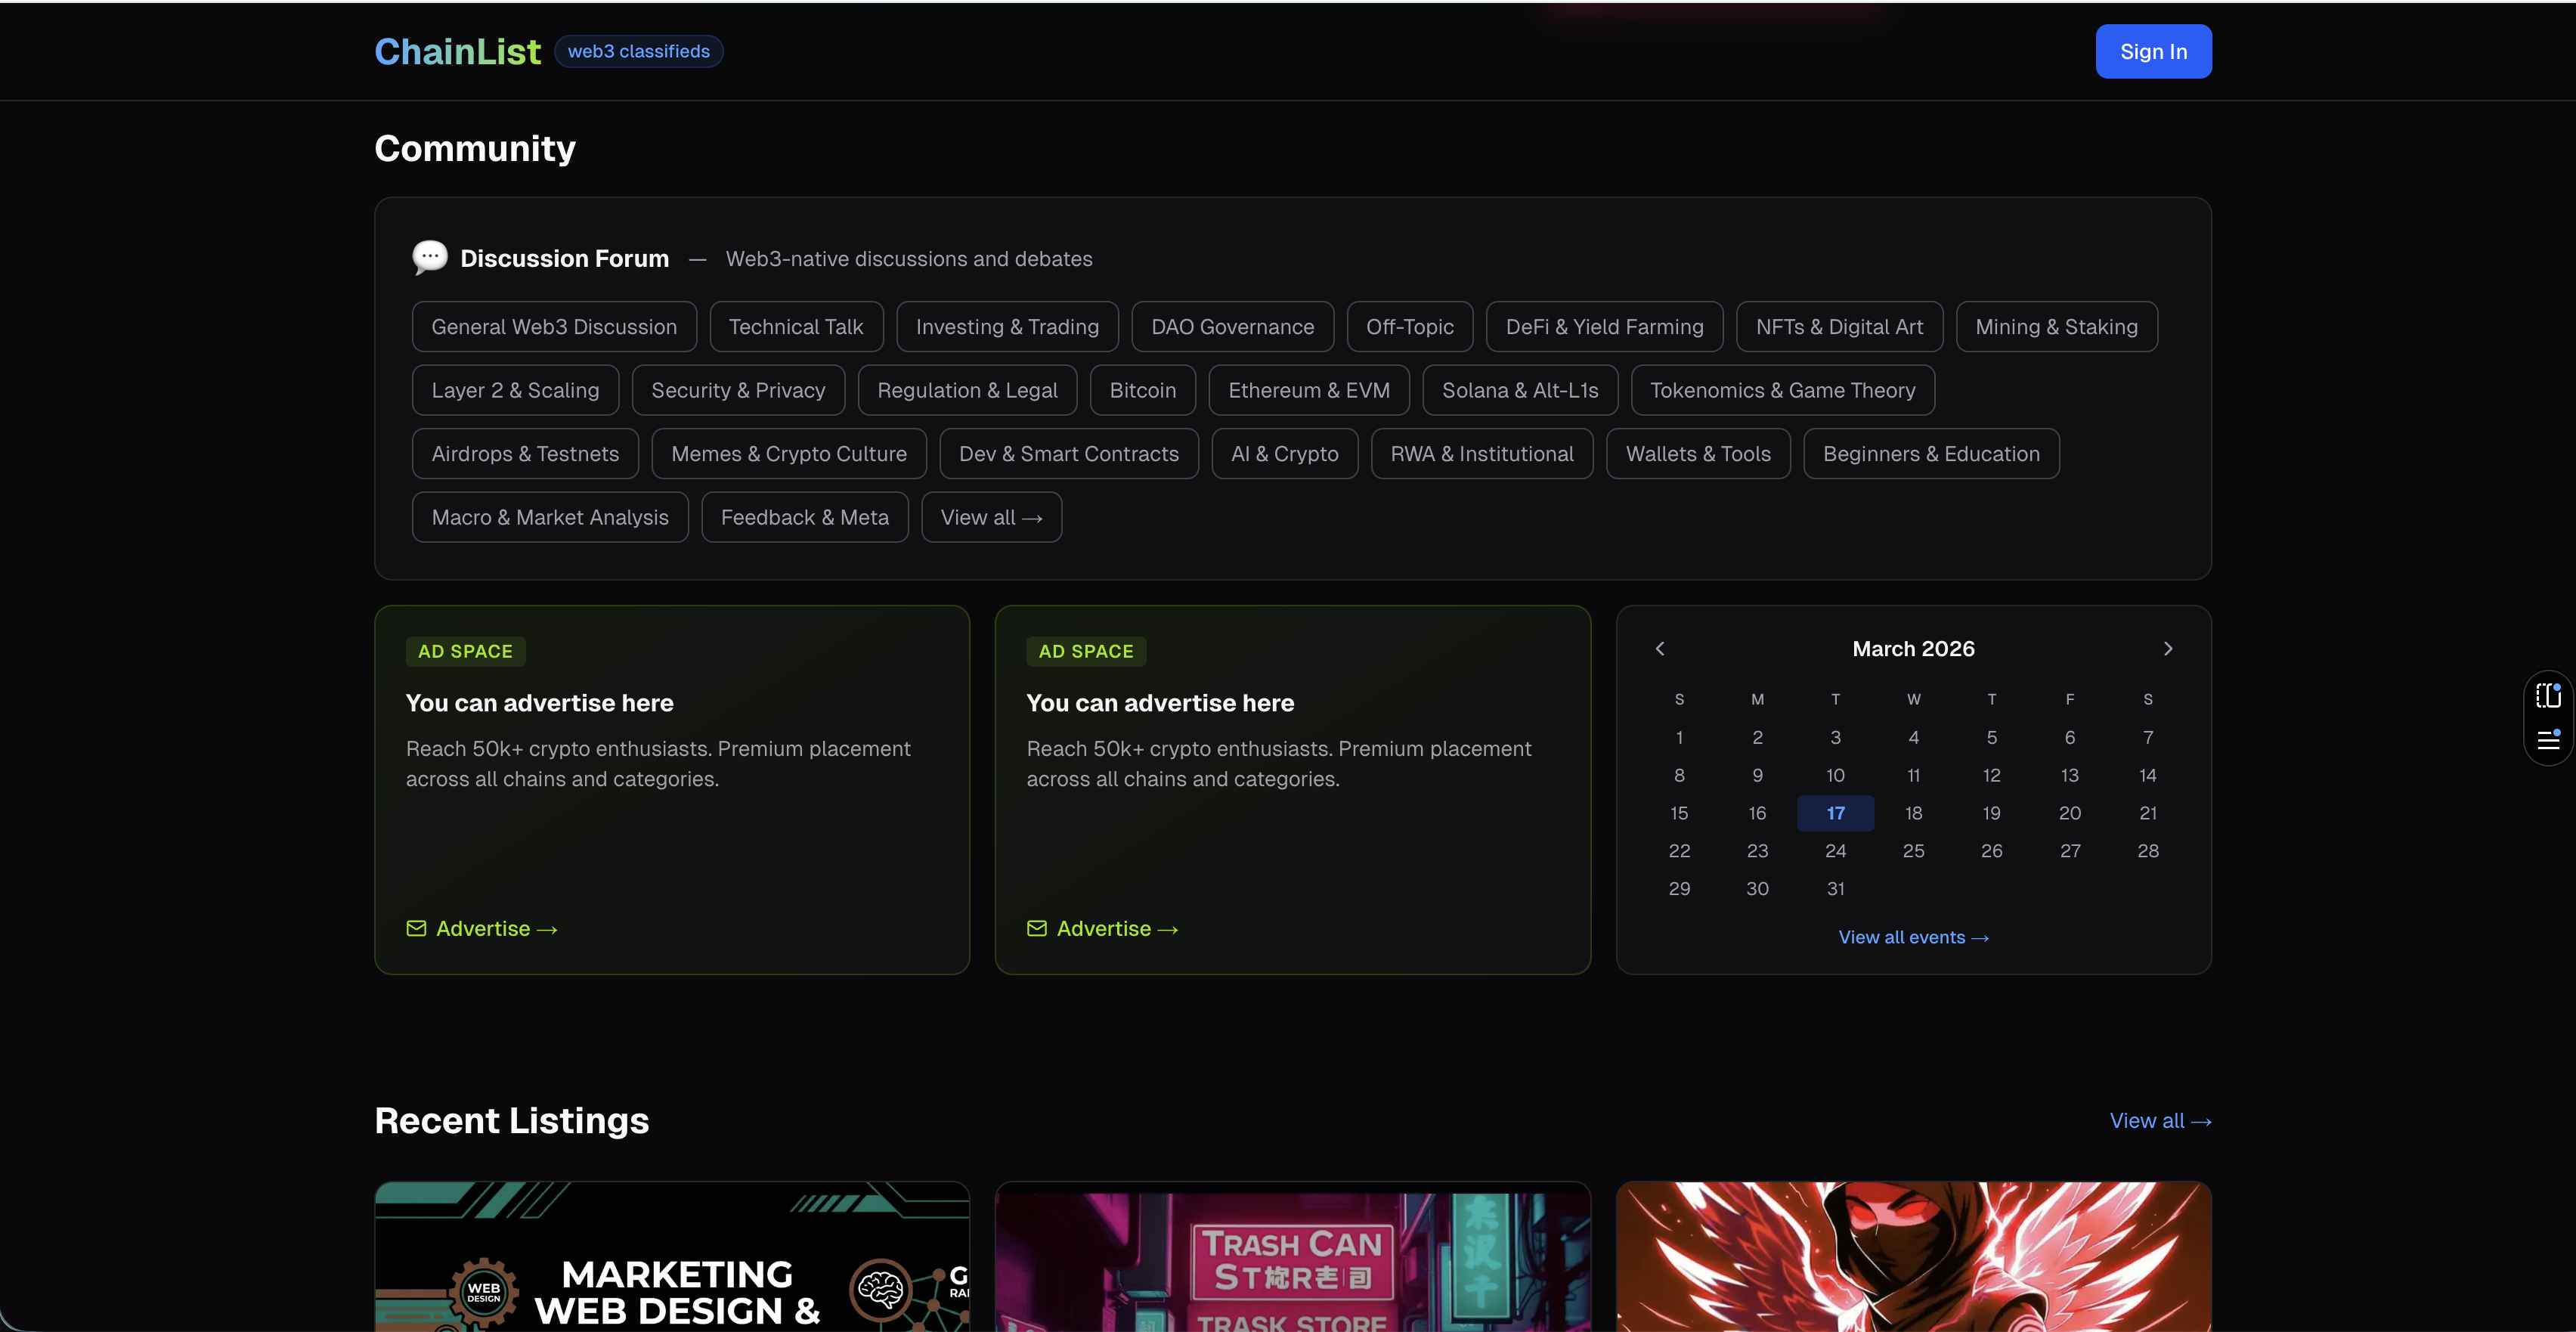Open the View all events link
The height and width of the screenshot is (1332, 2576).
pyautogui.click(x=1913, y=937)
